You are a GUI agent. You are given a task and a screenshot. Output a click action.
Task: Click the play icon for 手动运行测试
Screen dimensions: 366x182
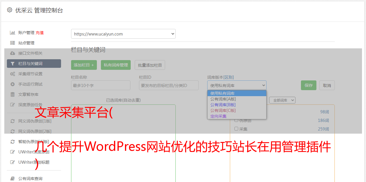click(12, 84)
